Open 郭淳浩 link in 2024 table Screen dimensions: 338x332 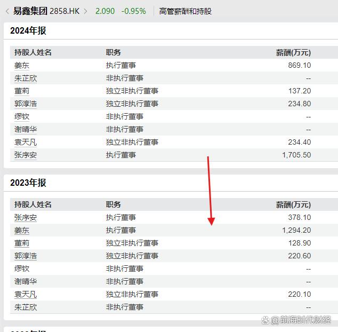click(x=26, y=104)
